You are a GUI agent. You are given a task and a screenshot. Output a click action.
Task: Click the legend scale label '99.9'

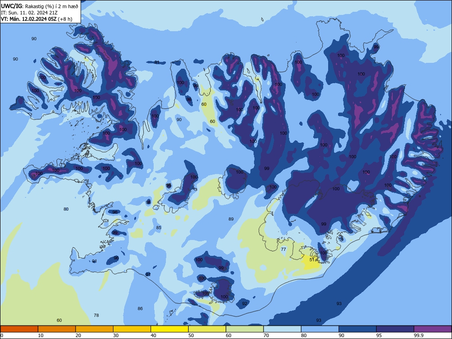[419, 335]
